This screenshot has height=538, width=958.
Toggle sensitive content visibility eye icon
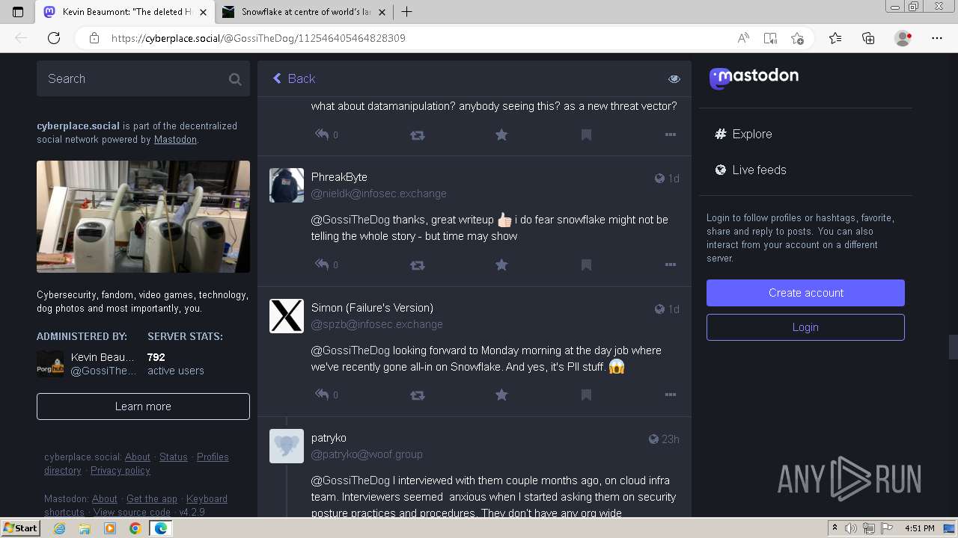tap(674, 78)
